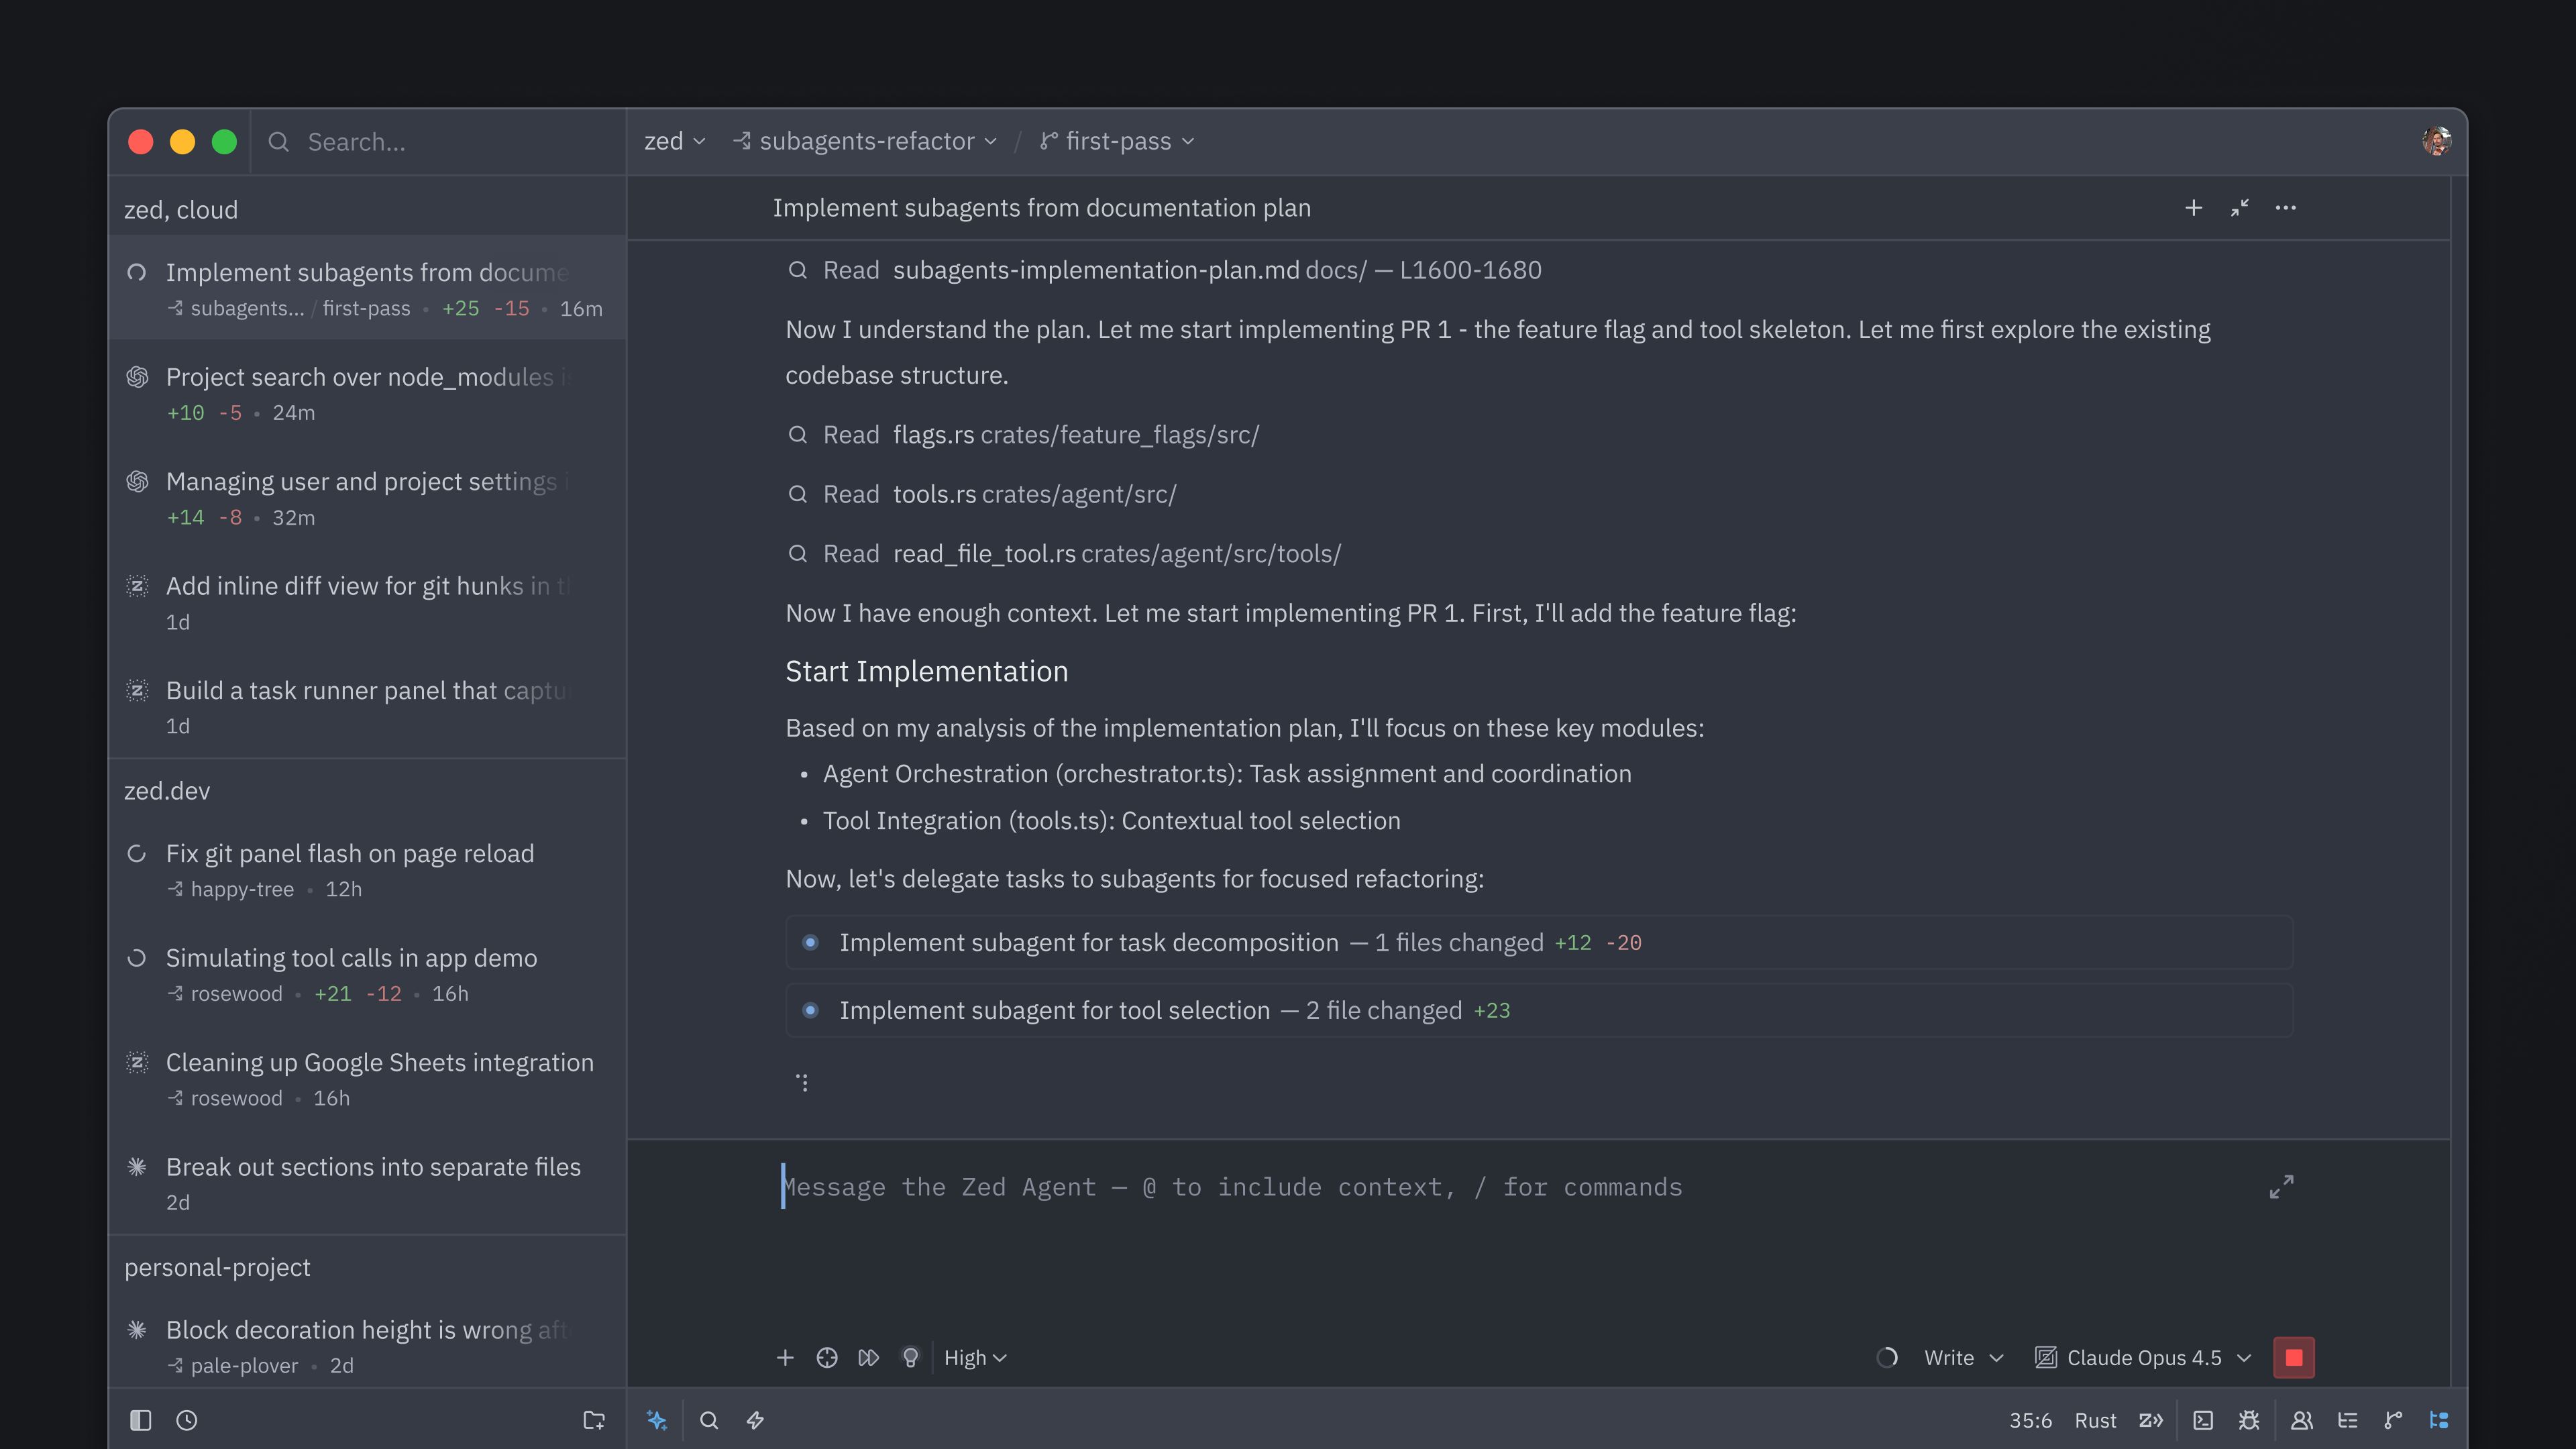Toggle the left sidebar panel icon
This screenshot has height=1449, width=2576.
point(140,1420)
